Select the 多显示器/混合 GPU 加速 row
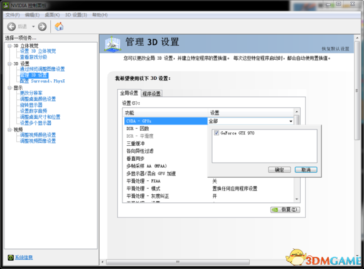This screenshot has height=269, width=364. [166, 173]
